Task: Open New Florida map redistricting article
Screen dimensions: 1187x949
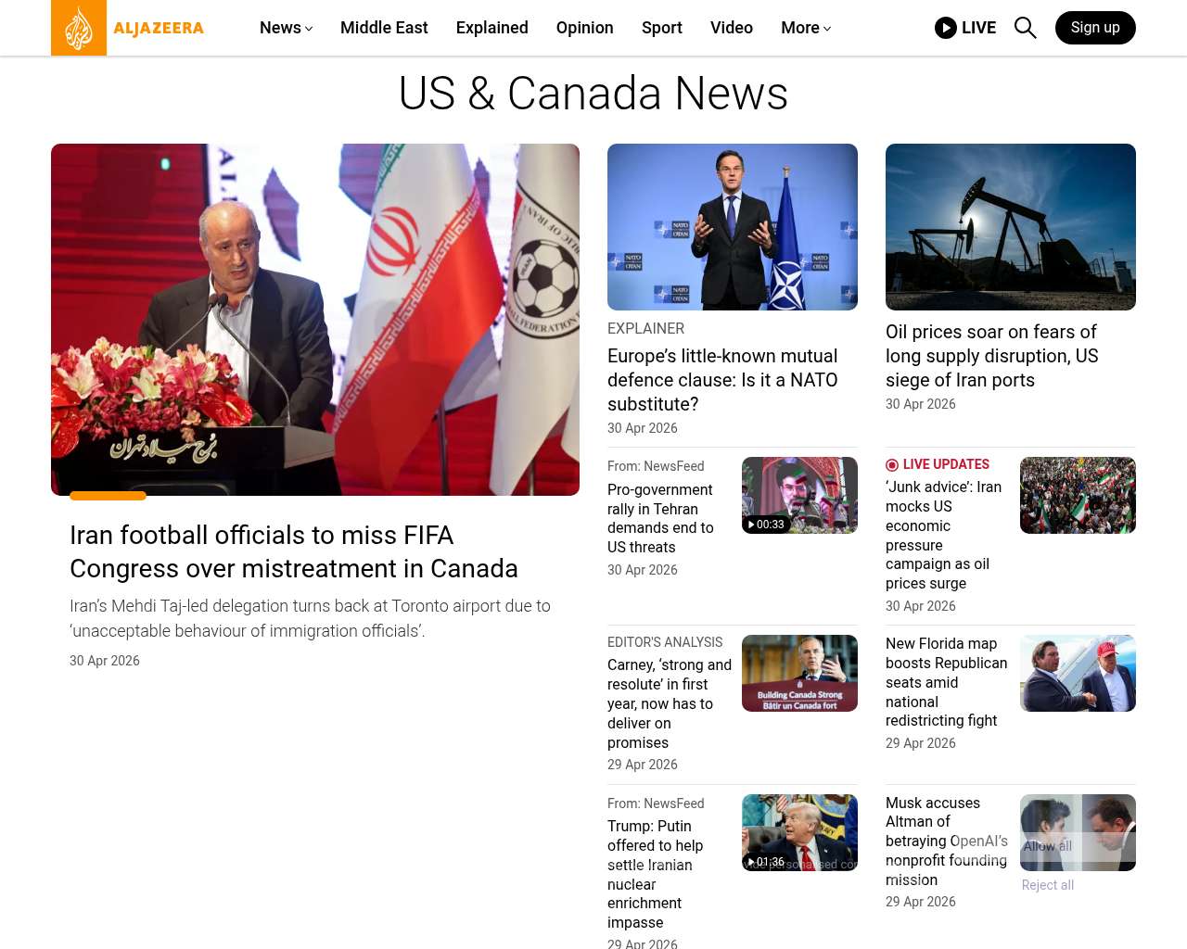Action: [947, 682]
